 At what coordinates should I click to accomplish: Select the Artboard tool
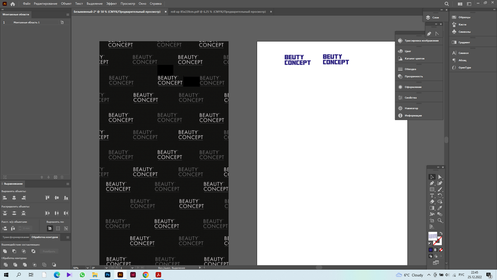pos(432,221)
